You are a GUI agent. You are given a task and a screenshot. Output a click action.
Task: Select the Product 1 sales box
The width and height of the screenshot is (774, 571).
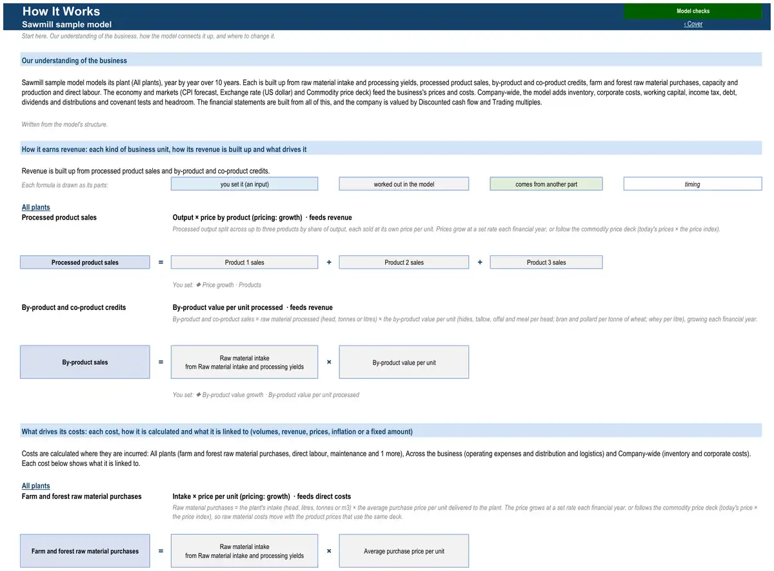coord(244,262)
